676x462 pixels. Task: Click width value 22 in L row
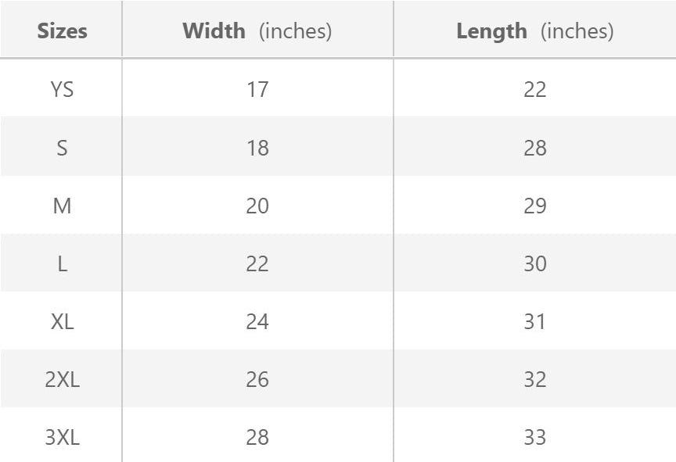pyautogui.click(x=257, y=263)
